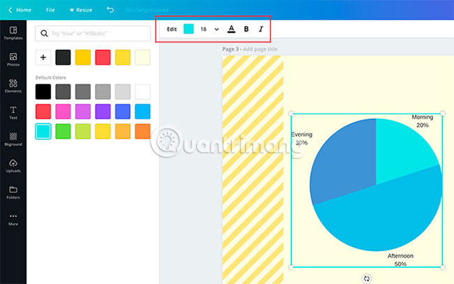
Task: Go back to Home
Action: [20, 10]
